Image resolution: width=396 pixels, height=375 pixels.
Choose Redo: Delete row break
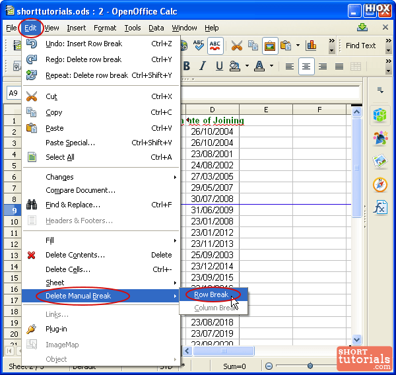coord(101,59)
